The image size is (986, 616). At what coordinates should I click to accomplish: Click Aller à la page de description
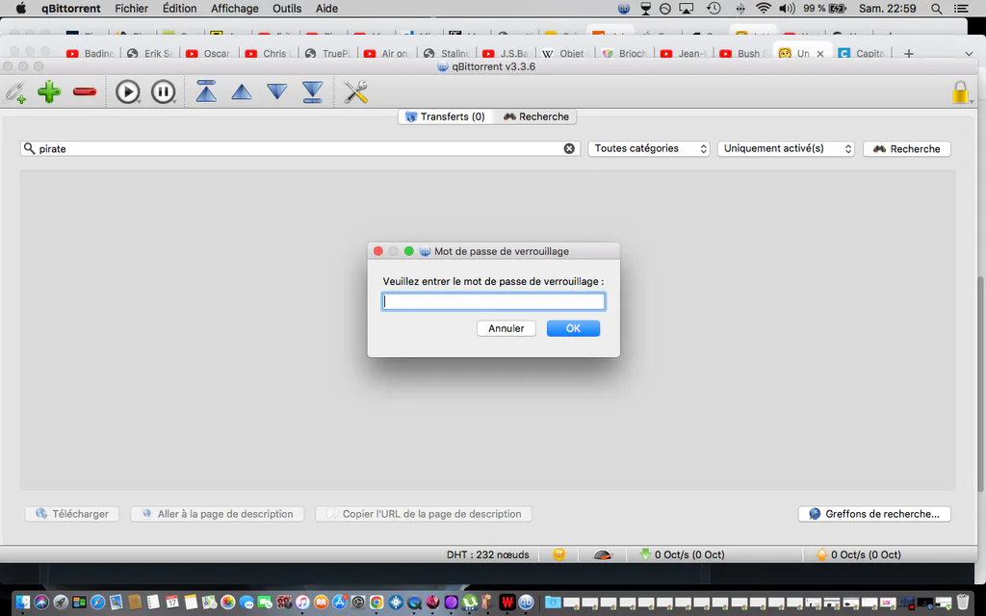click(217, 514)
